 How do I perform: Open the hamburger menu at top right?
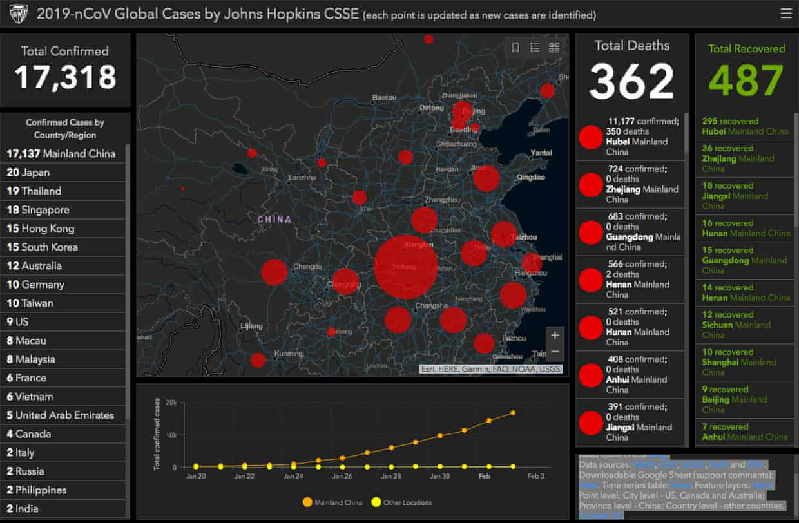785,13
